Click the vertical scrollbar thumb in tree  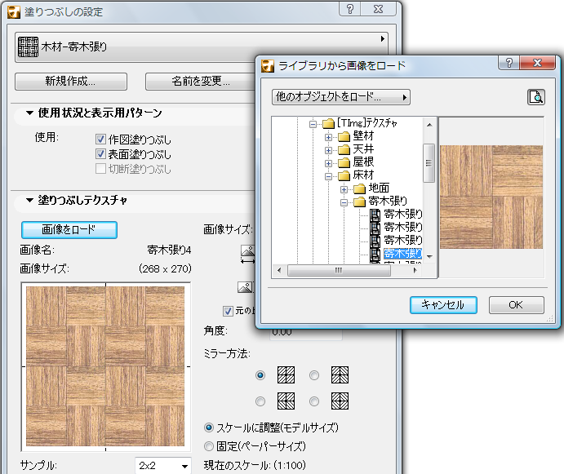click(x=429, y=163)
